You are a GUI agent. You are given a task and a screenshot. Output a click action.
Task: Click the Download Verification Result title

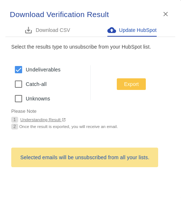59,15
